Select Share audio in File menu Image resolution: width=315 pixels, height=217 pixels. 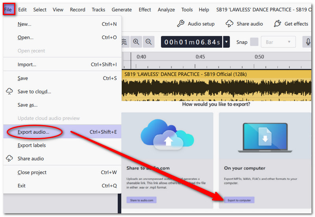click(62, 159)
